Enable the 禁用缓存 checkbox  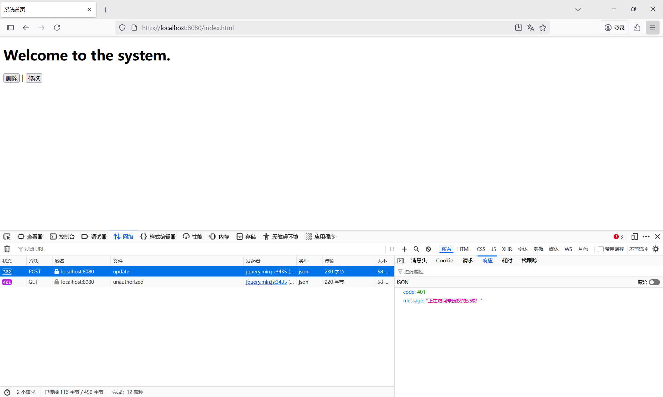pyautogui.click(x=600, y=249)
